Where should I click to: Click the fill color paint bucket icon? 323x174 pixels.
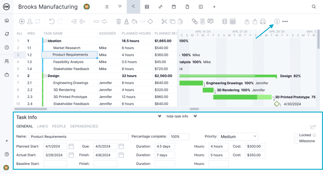click(135, 21)
